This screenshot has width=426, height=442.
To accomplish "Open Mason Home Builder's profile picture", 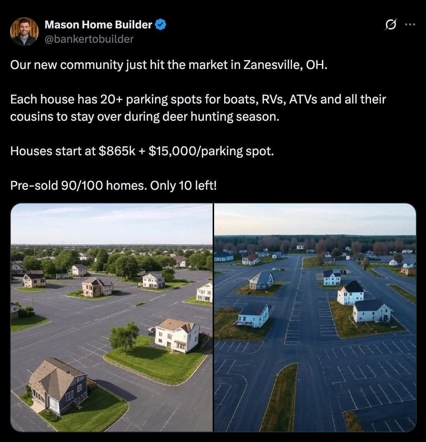I will click(x=24, y=32).
